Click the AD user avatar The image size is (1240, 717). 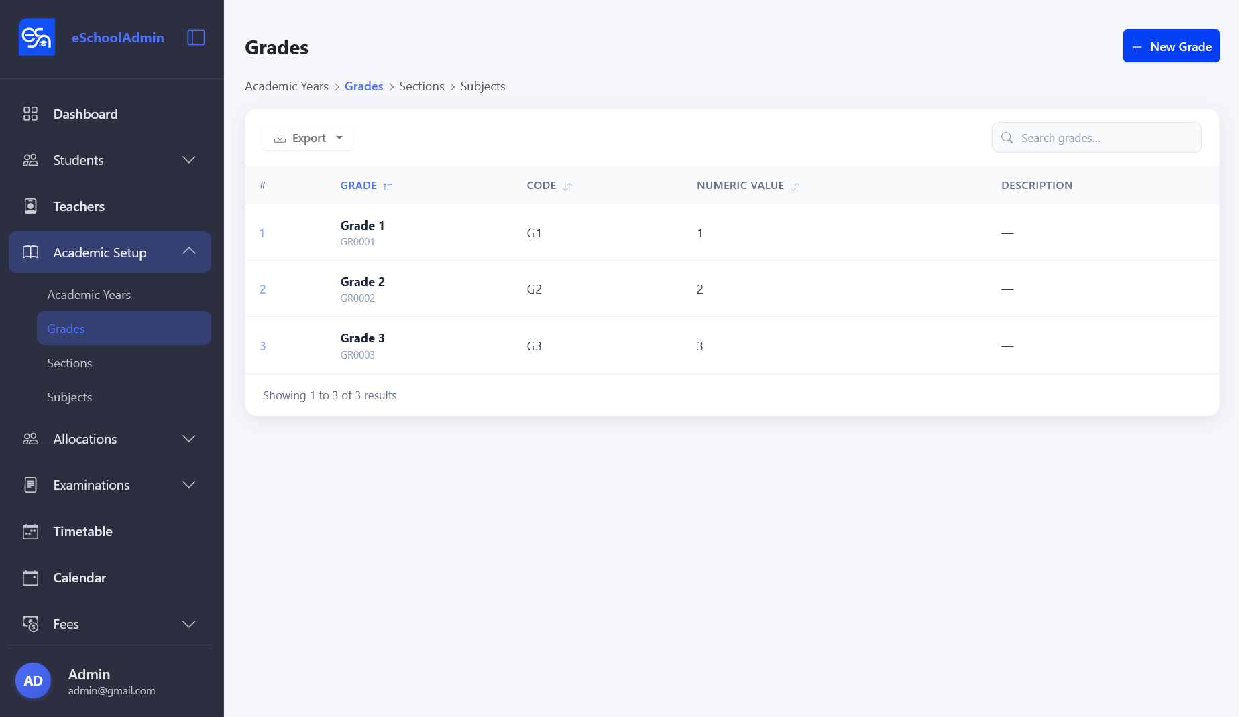click(34, 681)
